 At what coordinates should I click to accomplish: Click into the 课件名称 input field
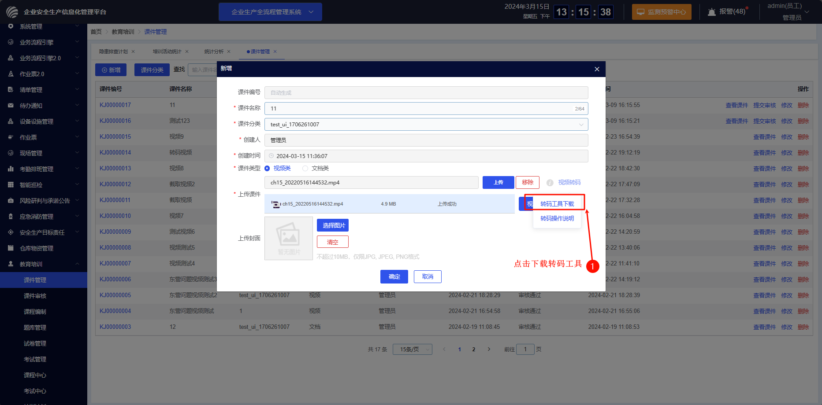(x=426, y=108)
